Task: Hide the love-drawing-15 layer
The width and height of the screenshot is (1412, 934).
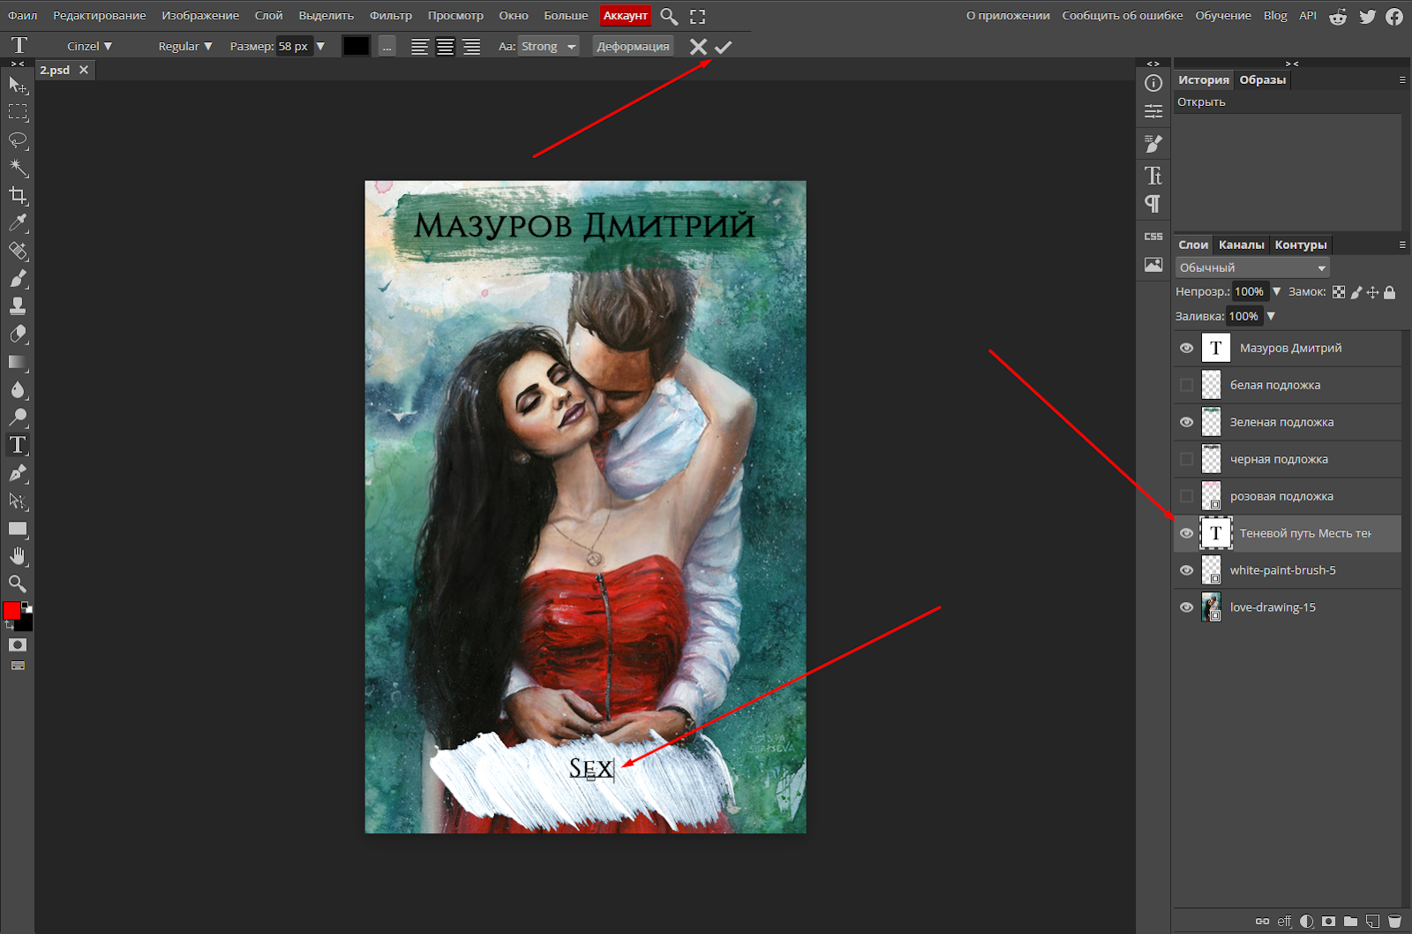Action: (1186, 607)
